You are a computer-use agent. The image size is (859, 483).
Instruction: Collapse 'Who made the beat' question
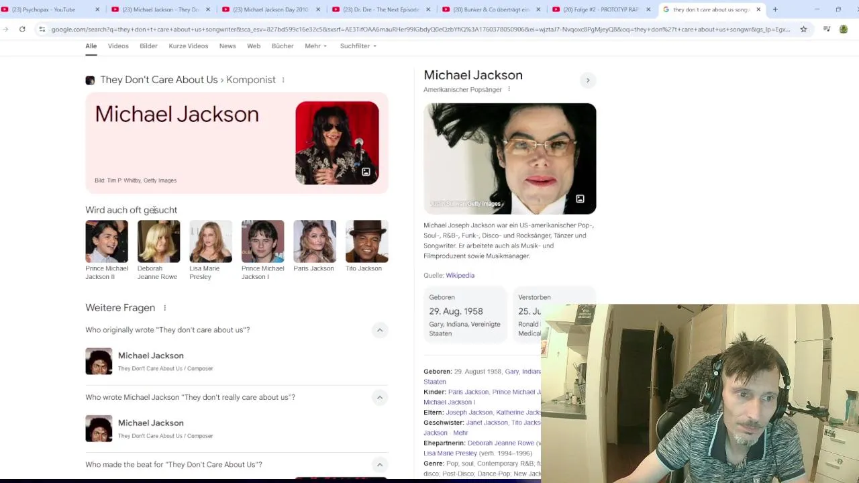point(380,464)
